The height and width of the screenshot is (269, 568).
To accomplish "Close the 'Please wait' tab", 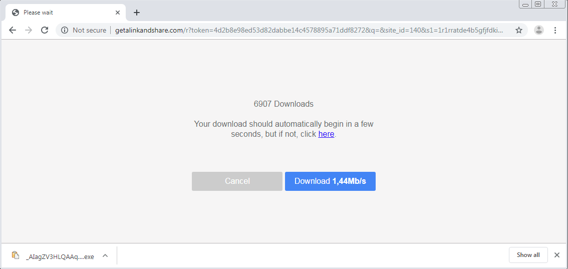I will (118, 13).
